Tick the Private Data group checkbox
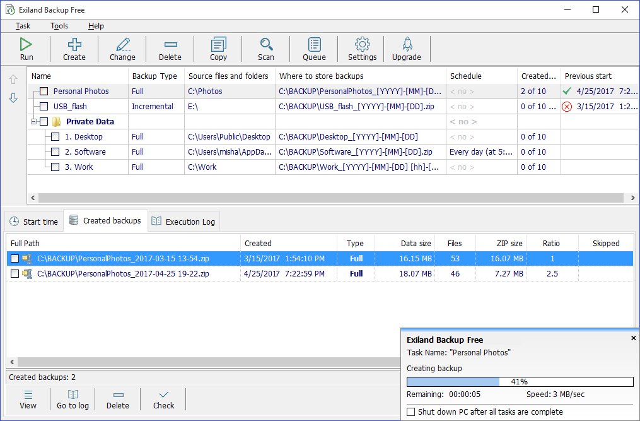The height and width of the screenshot is (421, 640). 44,122
